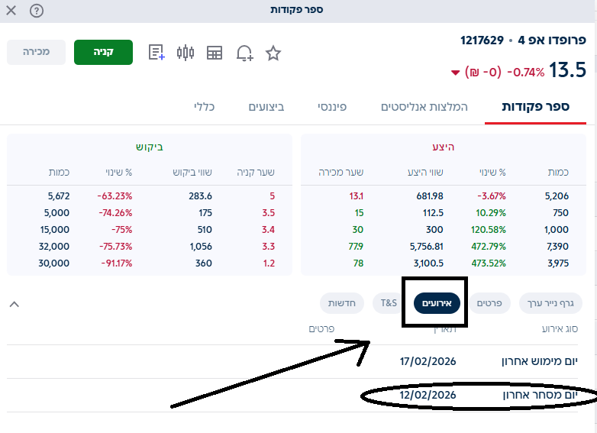
Task: Select the פרטים chip
Action: pyautogui.click(x=489, y=303)
